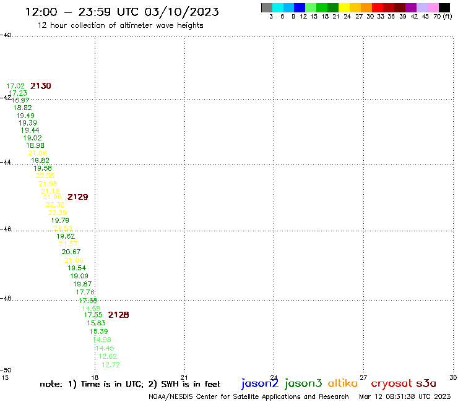The width and height of the screenshot is (458, 402).
Task: Select the wave height value 17.02
Action: click(15, 86)
